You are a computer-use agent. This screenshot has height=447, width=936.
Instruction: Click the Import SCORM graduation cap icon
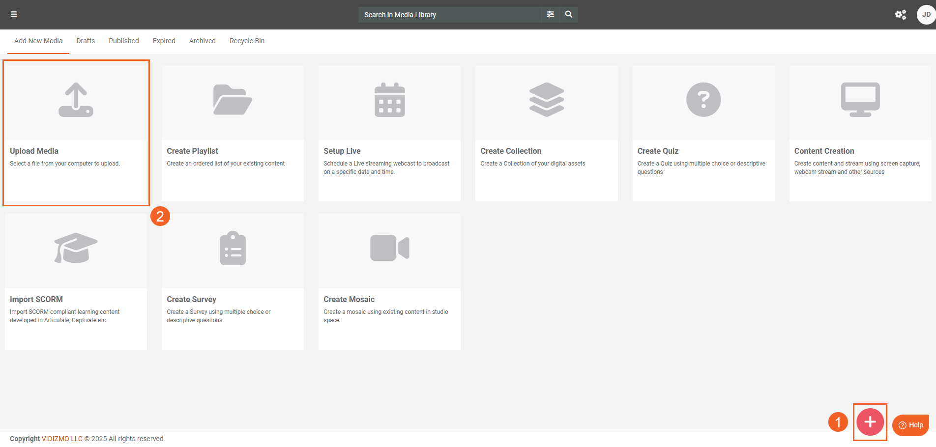(x=76, y=248)
